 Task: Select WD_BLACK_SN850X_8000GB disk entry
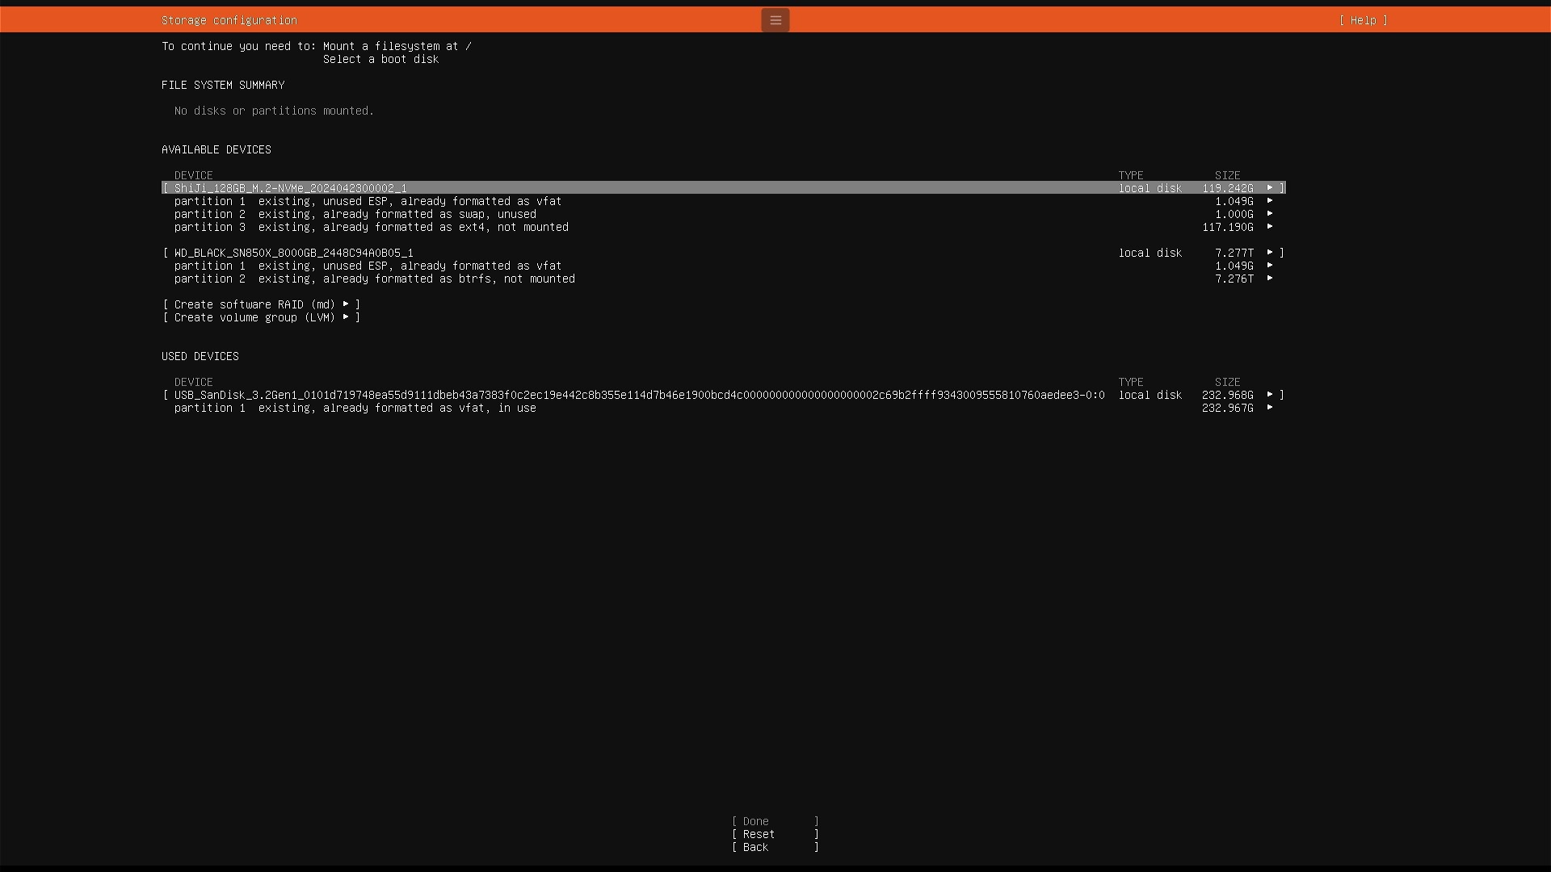point(294,253)
